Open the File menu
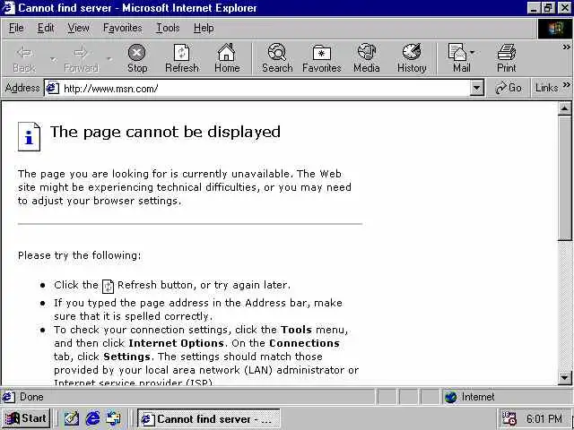Image resolution: width=574 pixels, height=430 pixels. click(x=16, y=28)
